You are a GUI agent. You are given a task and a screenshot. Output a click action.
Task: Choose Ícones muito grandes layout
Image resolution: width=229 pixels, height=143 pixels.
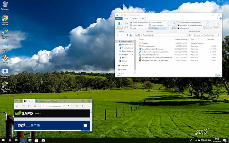coord(139,23)
